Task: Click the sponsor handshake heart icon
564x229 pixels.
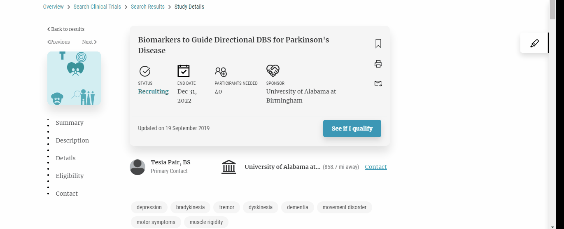Action: point(273,71)
